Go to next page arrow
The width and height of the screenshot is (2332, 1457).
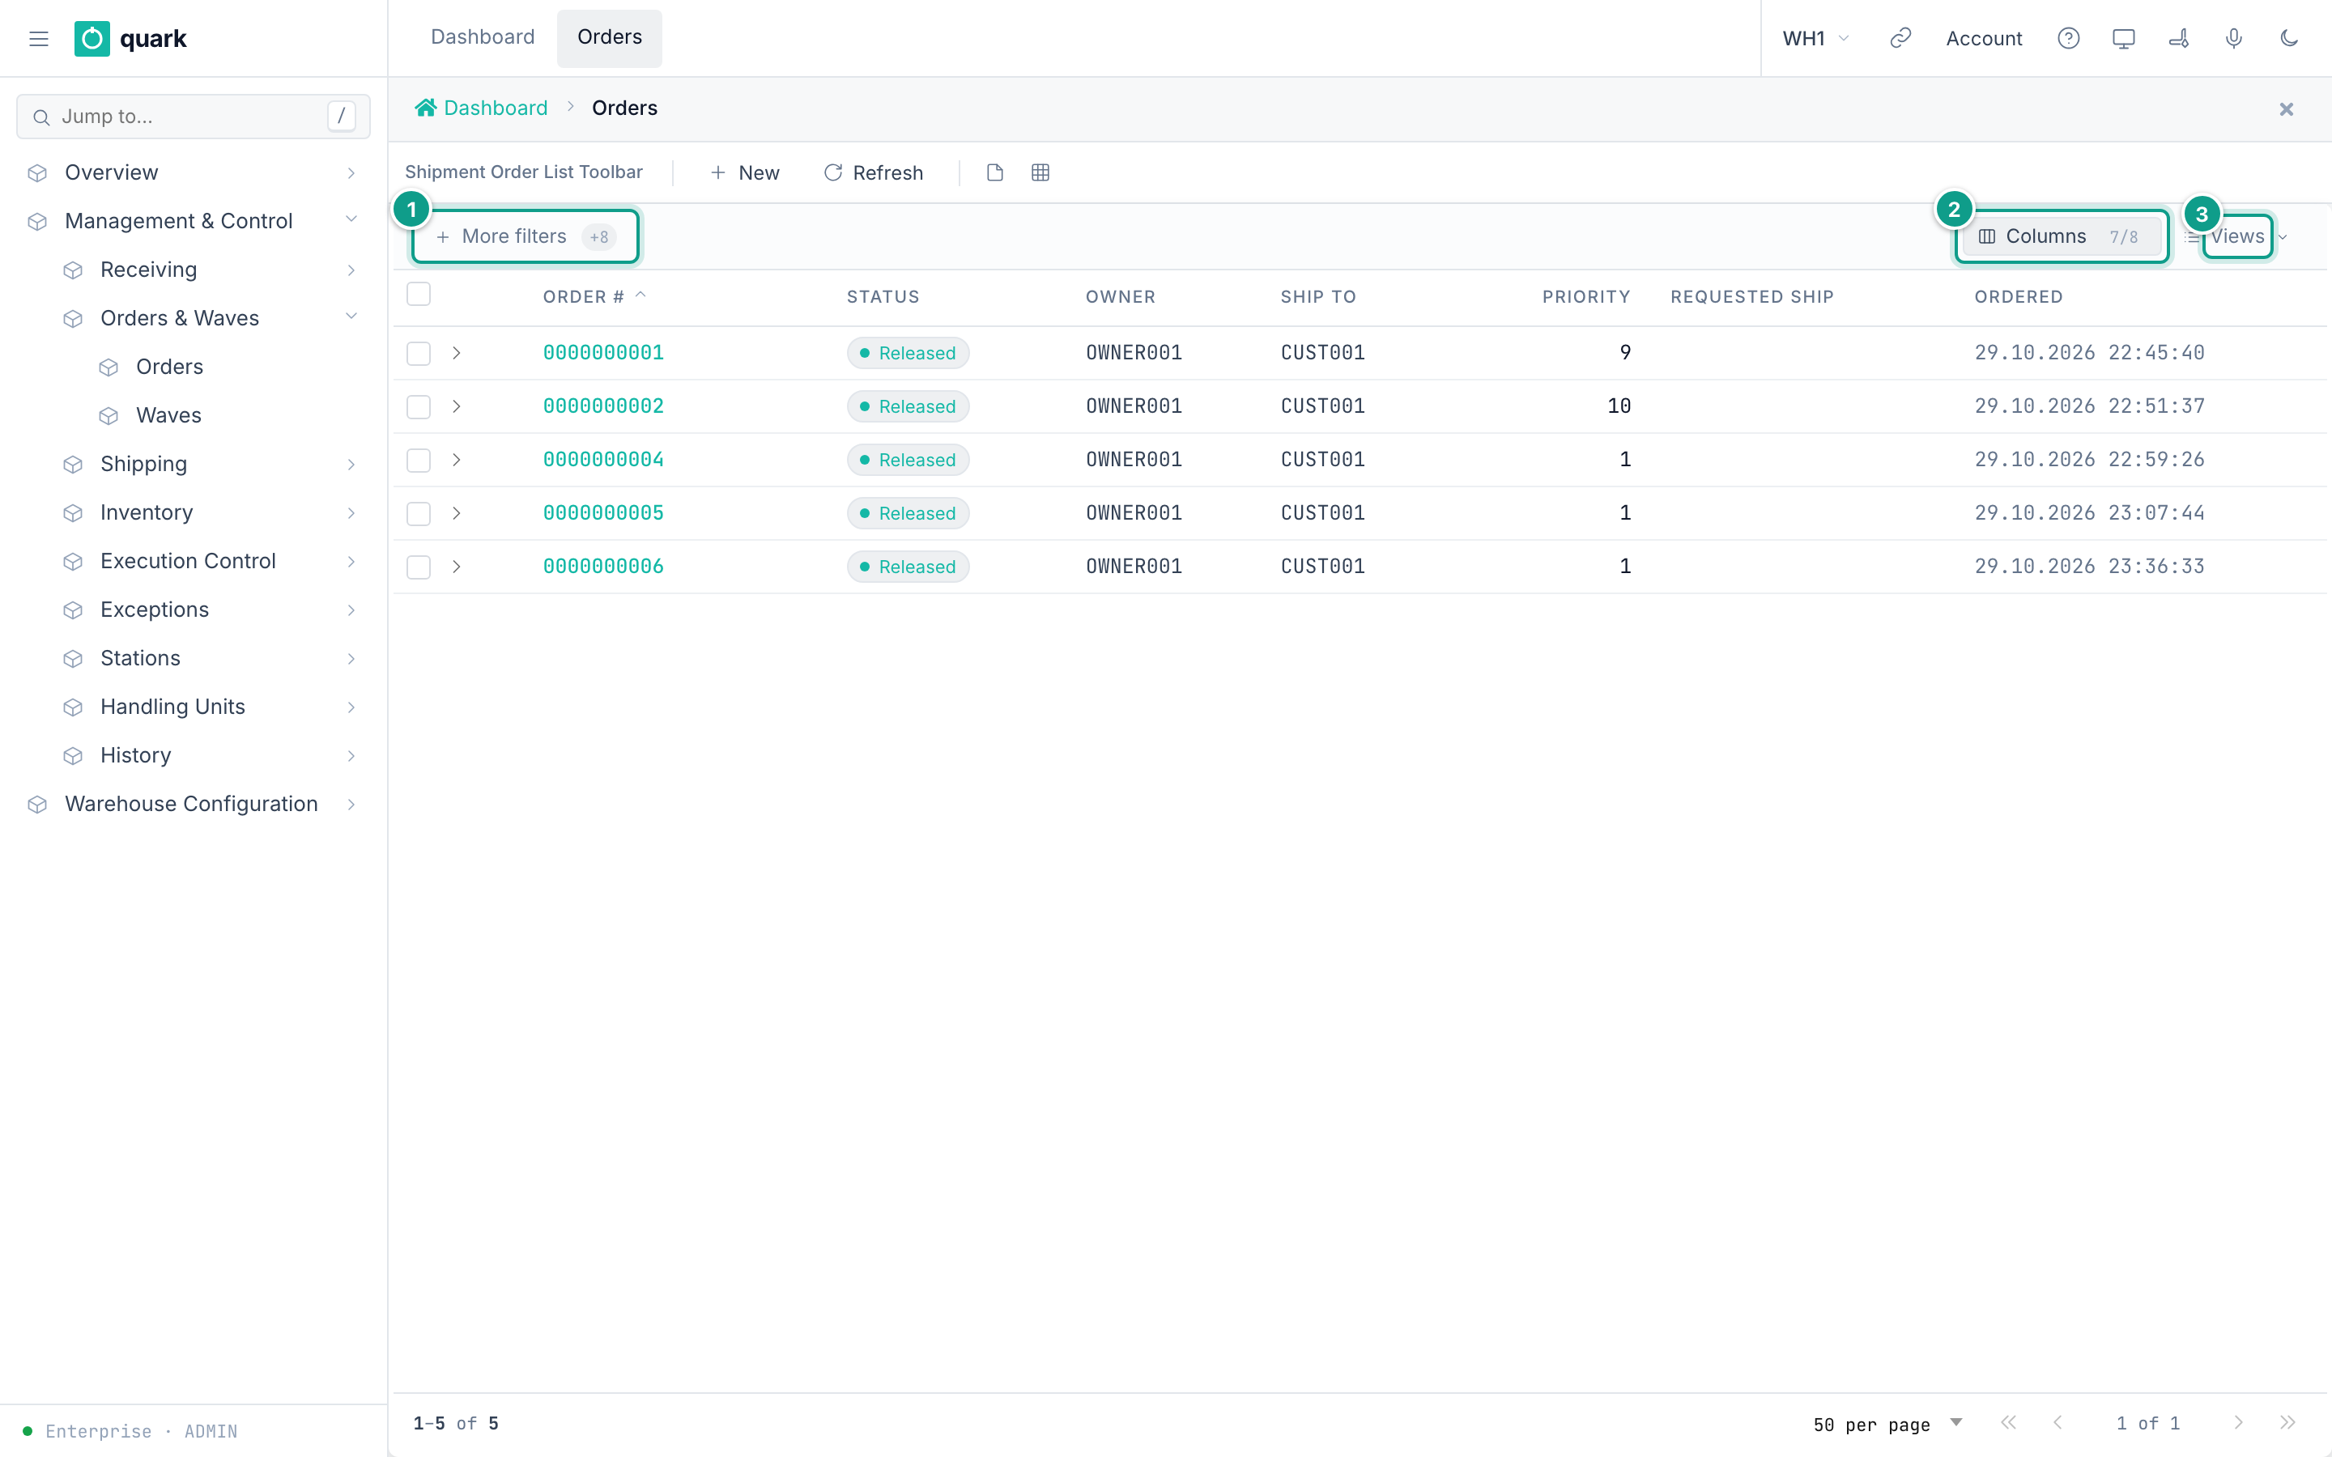pos(2239,1423)
